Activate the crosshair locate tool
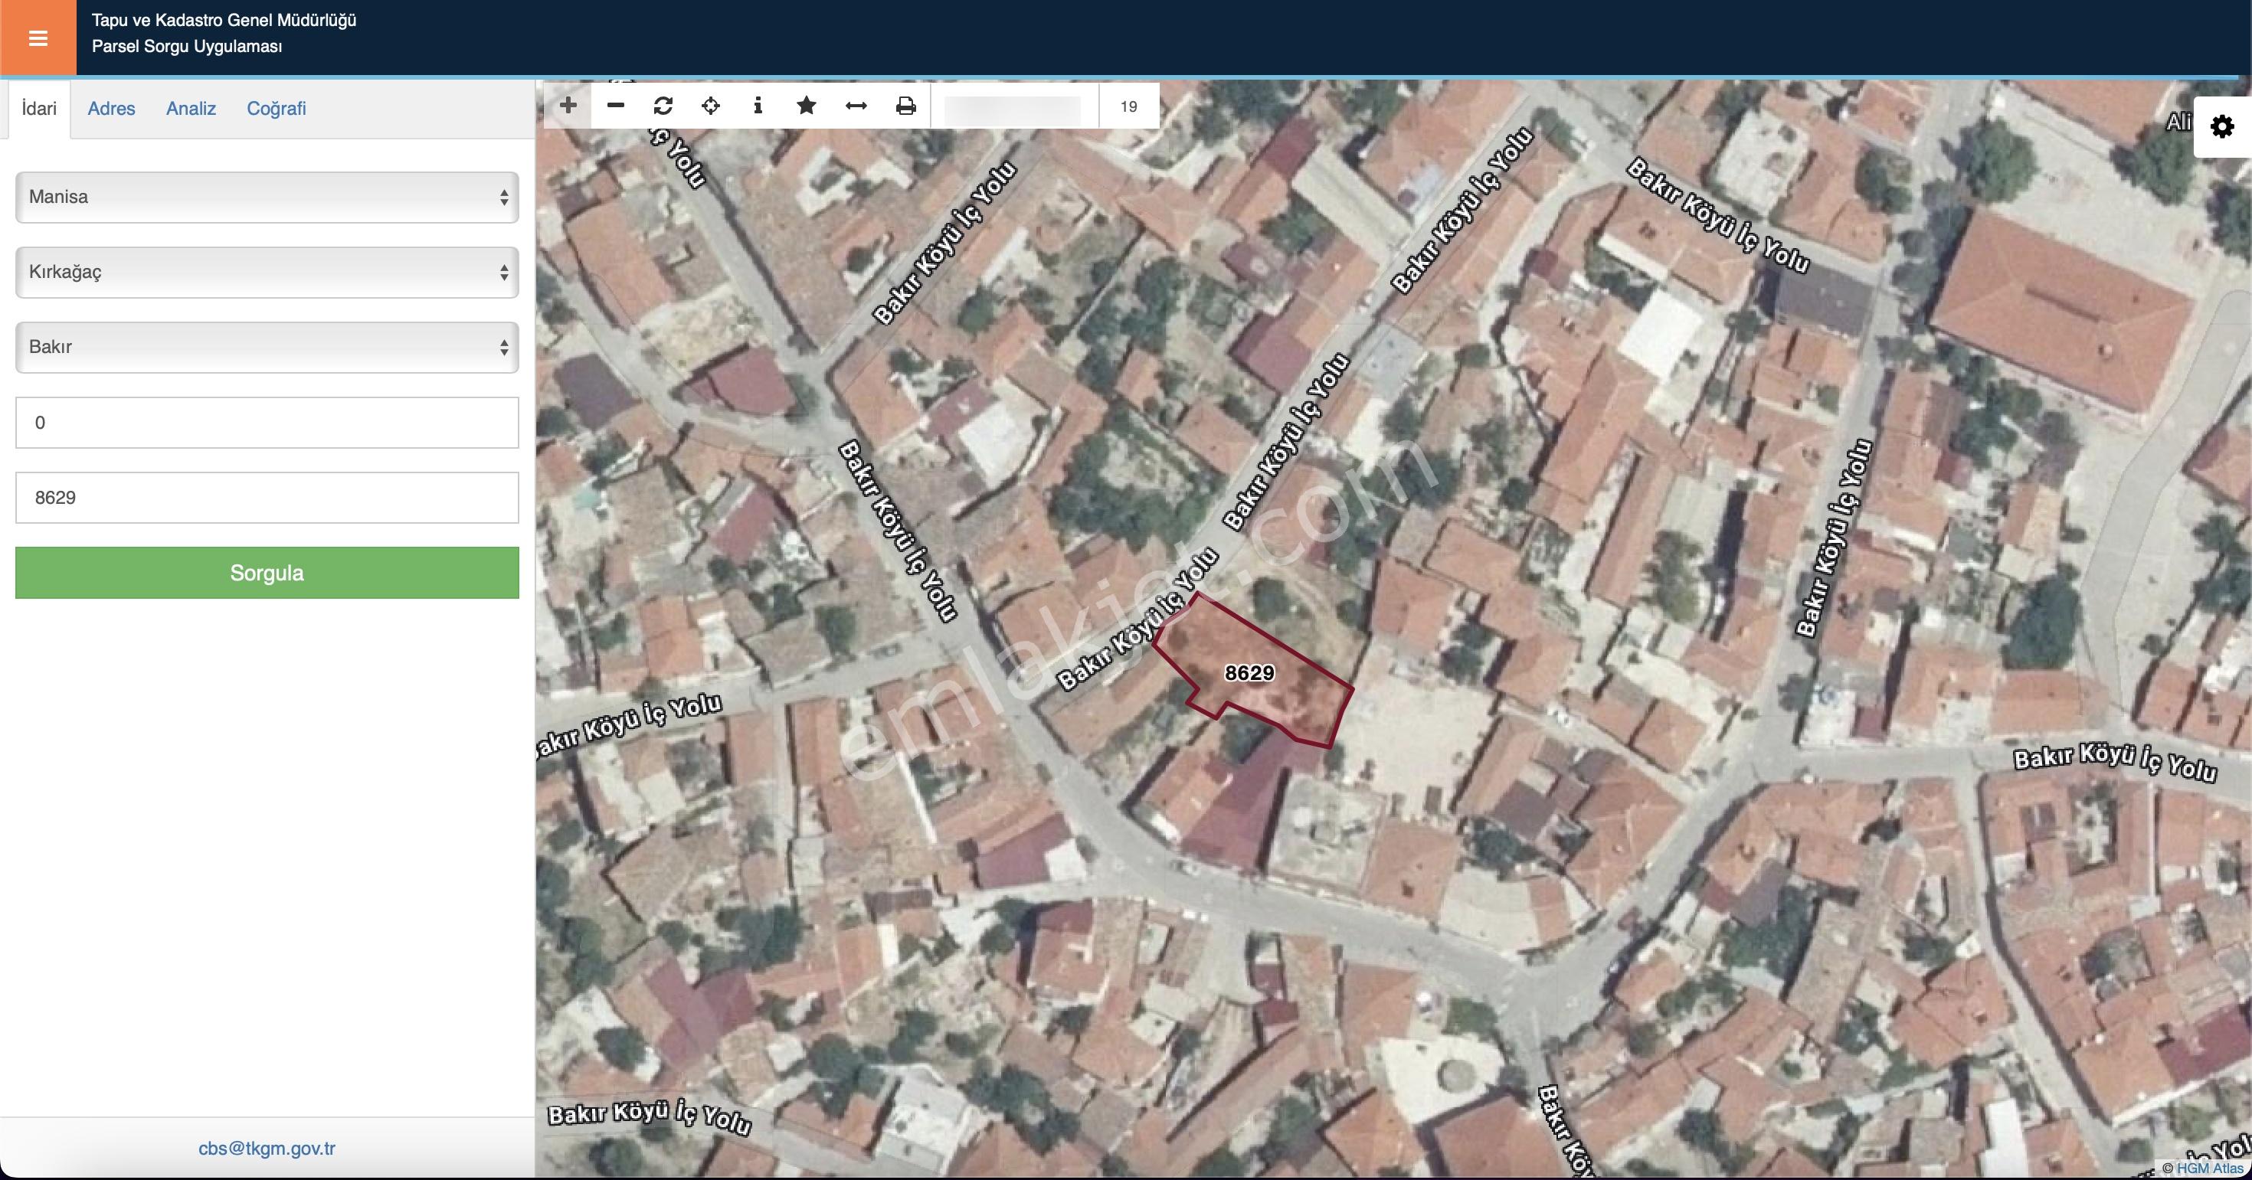This screenshot has height=1180, width=2252. pos(711,106)
